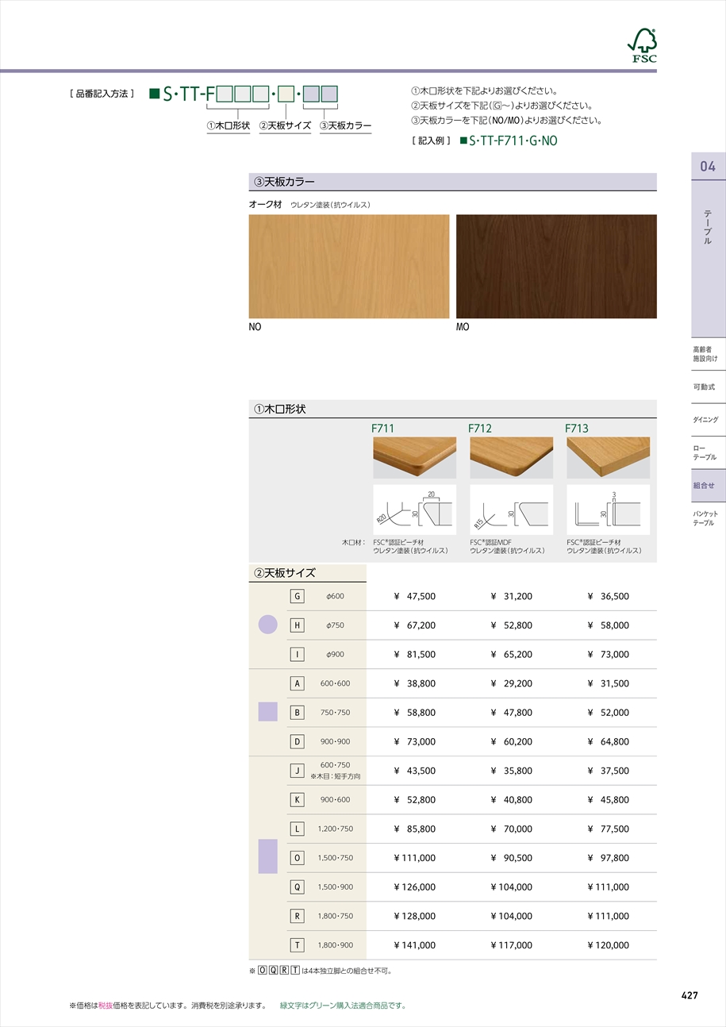Click the F712 edge shape photo
The height and width of the screenshot is (1027, 726).
(x=512, y=457)
